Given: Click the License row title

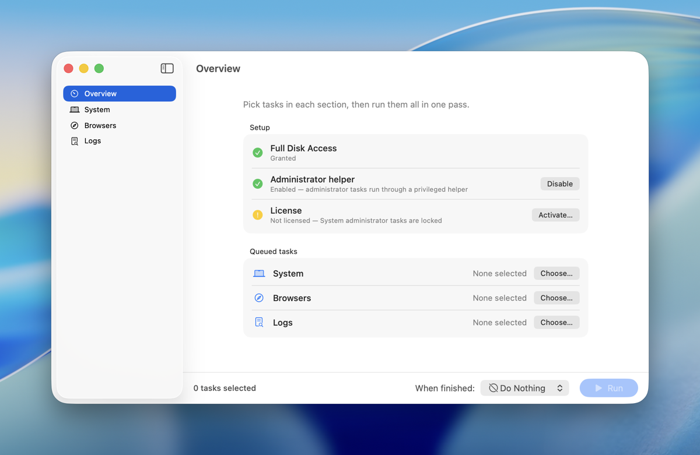Looking at the screenshot, I should (x=286, y=210).
